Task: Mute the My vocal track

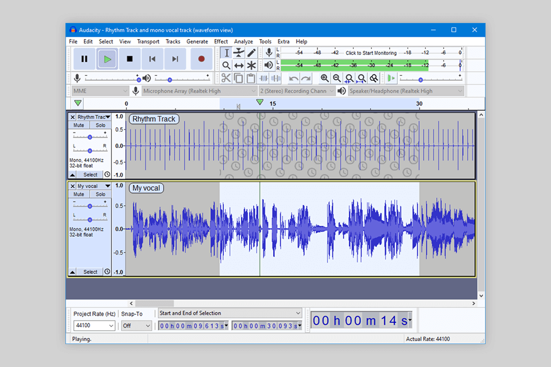Action: pyautogui.click(x=79, y=194)
